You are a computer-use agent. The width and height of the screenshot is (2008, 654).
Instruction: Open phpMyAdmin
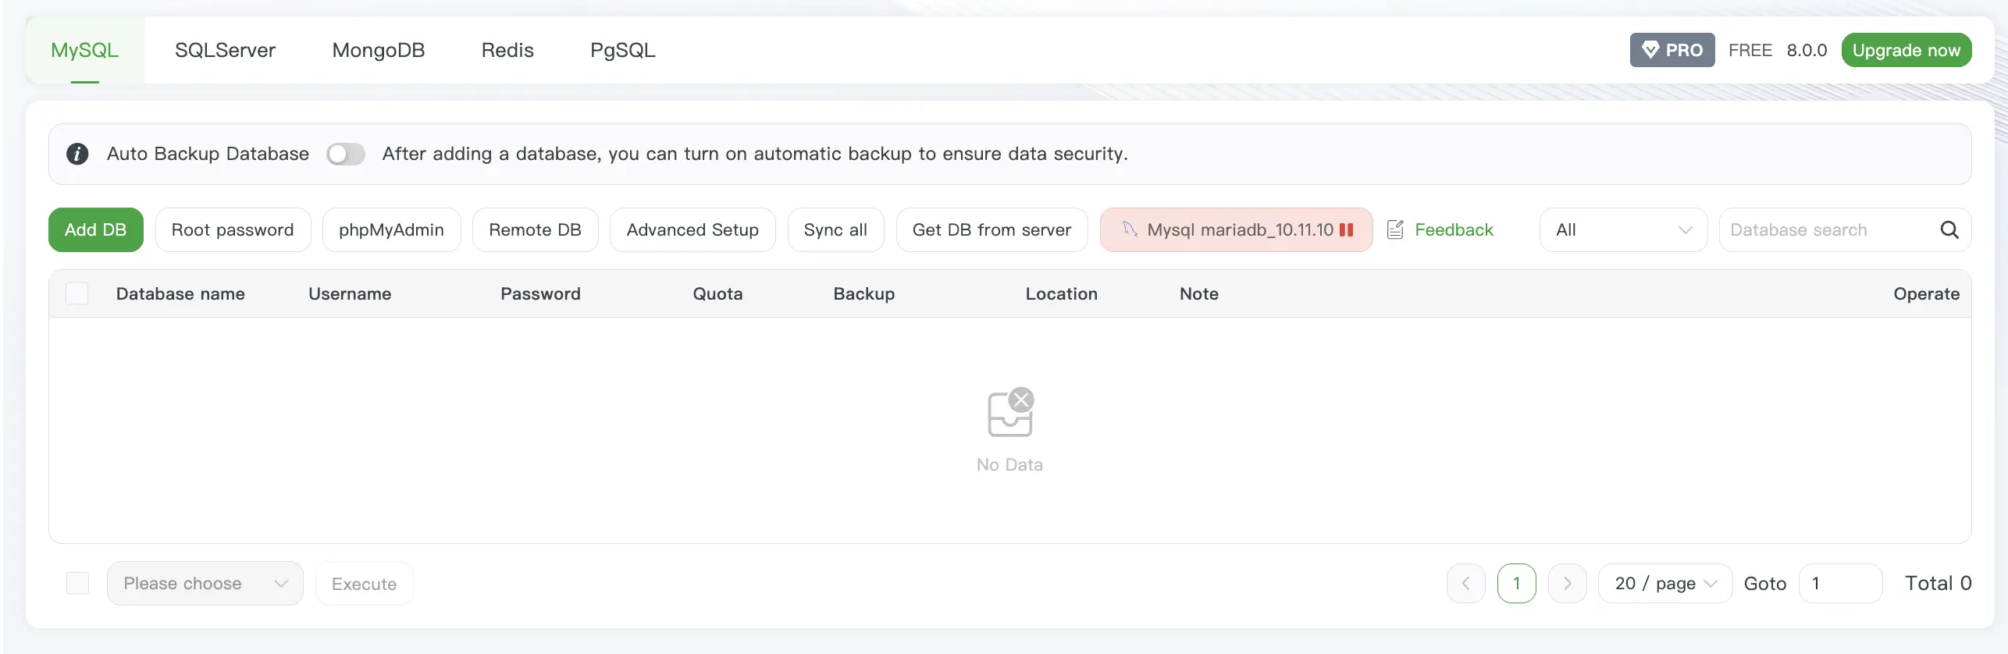pyautogui.click(x=391, y=229)
